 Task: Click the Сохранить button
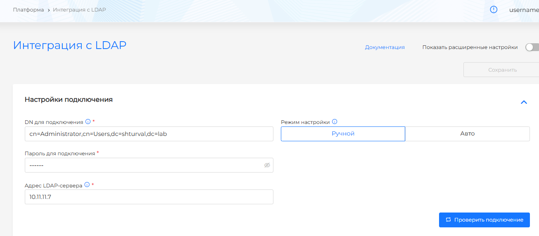click(502, 70)
